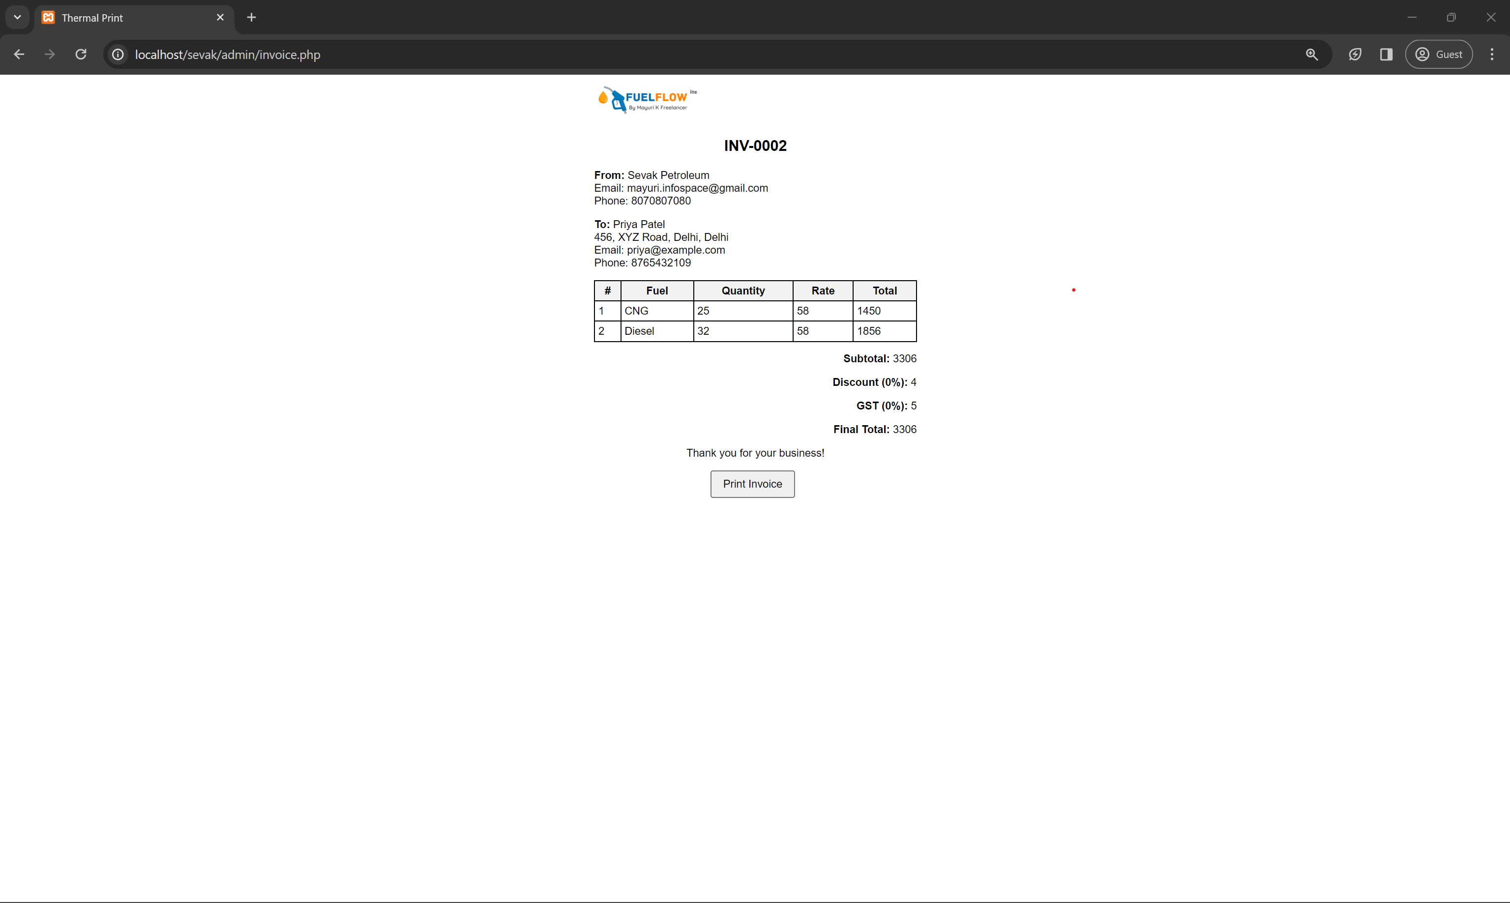Expand the tab search dropdown
Image resolution: width=1510 pixels, height=903 pixels.
point(18,18)
